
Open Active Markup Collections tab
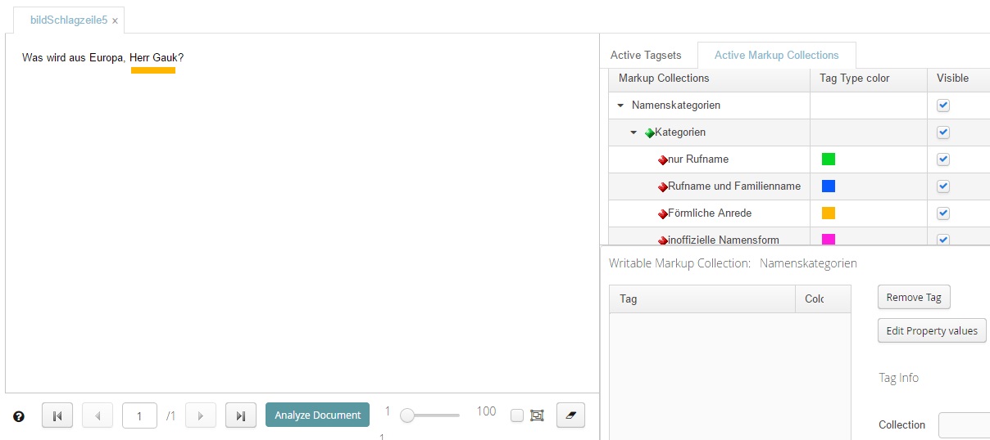click(x=776, y=56)
